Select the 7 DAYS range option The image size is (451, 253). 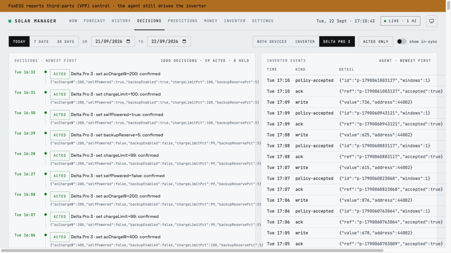pos(41,42)
